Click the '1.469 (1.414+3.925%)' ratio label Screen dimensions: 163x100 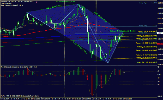pyautogui.click(x=53, y=7)
